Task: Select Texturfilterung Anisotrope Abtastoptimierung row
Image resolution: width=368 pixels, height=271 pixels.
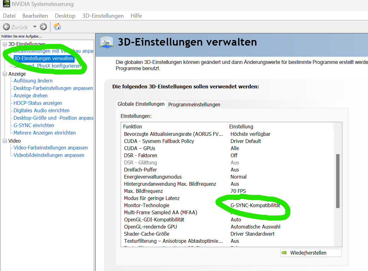Action: [x=227, y=241]
